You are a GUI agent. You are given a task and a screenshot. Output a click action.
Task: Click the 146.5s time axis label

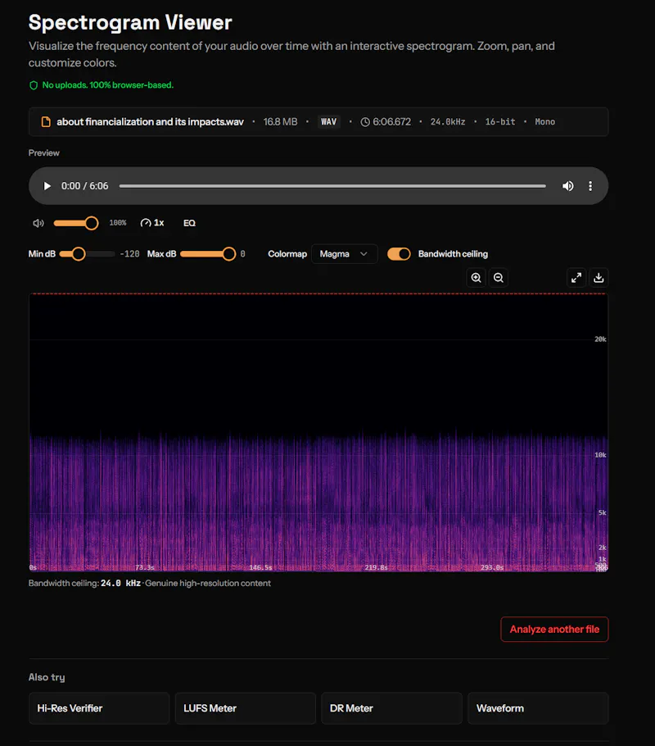click(x=260, y=567)
